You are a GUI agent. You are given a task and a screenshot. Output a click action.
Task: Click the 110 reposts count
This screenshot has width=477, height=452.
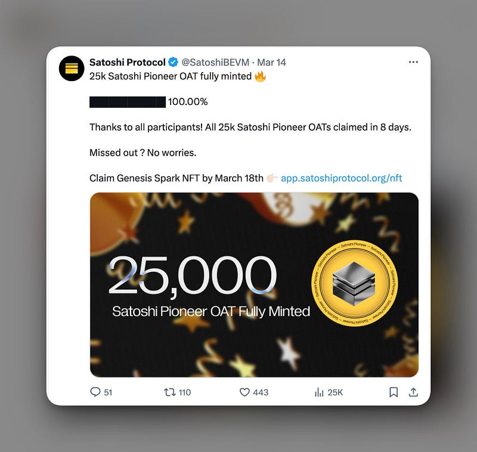[185, 392]
